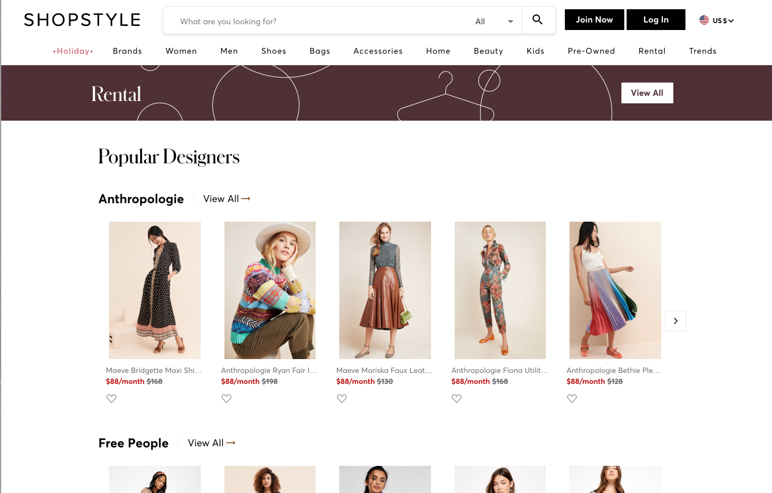772x493 pixels.
Task: Click the next arrow in Anthropologie carousel
Action: 675,321
